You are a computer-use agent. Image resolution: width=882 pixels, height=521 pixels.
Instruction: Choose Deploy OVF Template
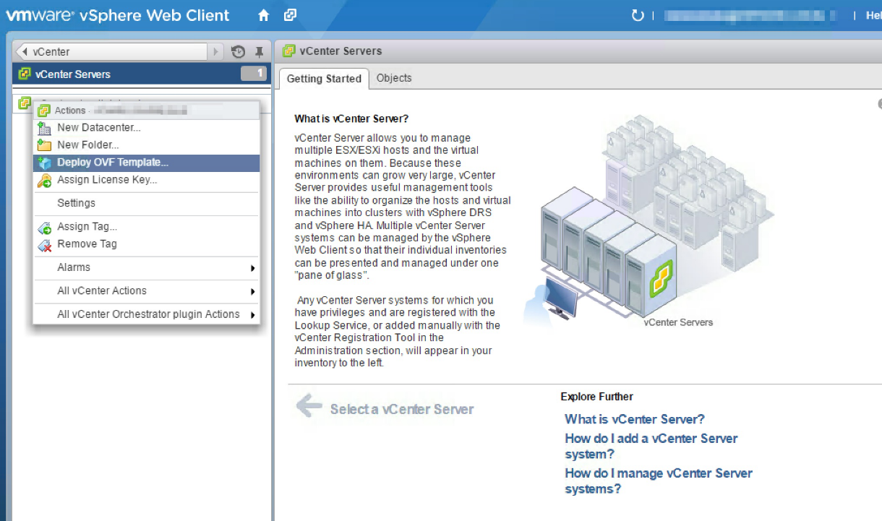pos(147,163)
